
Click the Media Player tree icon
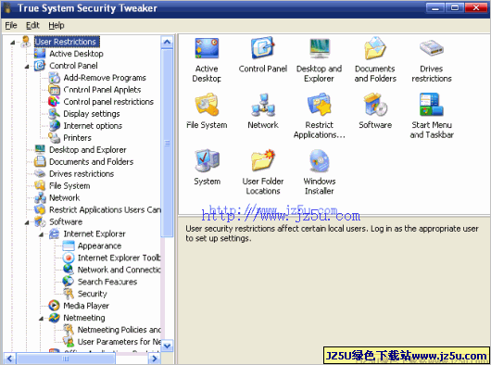pyautogui.click(x=54, y=306)
